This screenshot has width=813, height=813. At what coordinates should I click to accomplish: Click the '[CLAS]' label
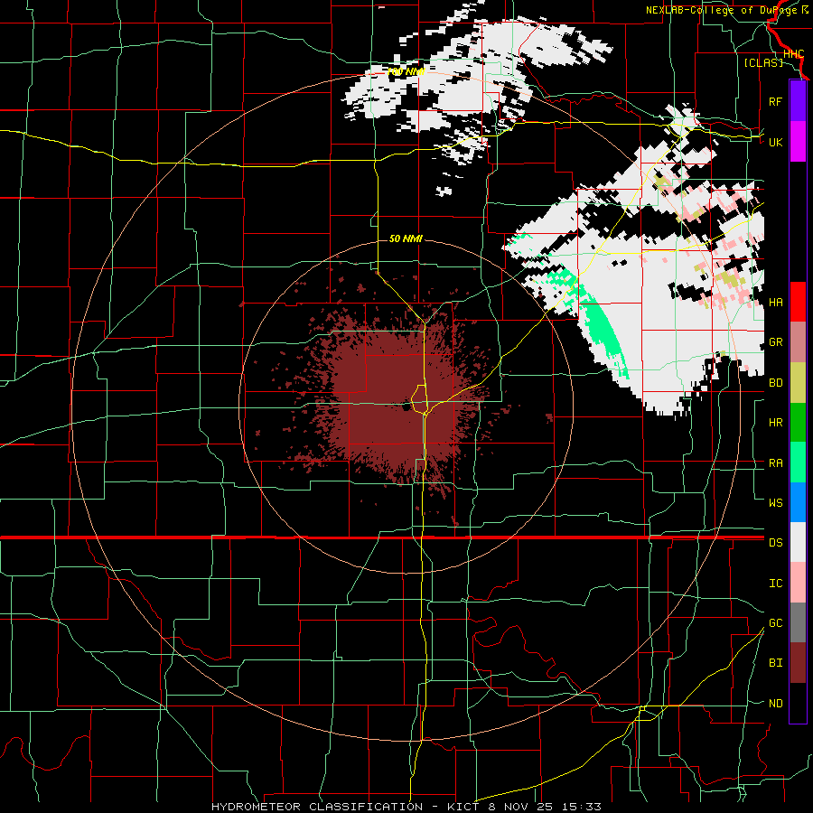tap(763, 62)
